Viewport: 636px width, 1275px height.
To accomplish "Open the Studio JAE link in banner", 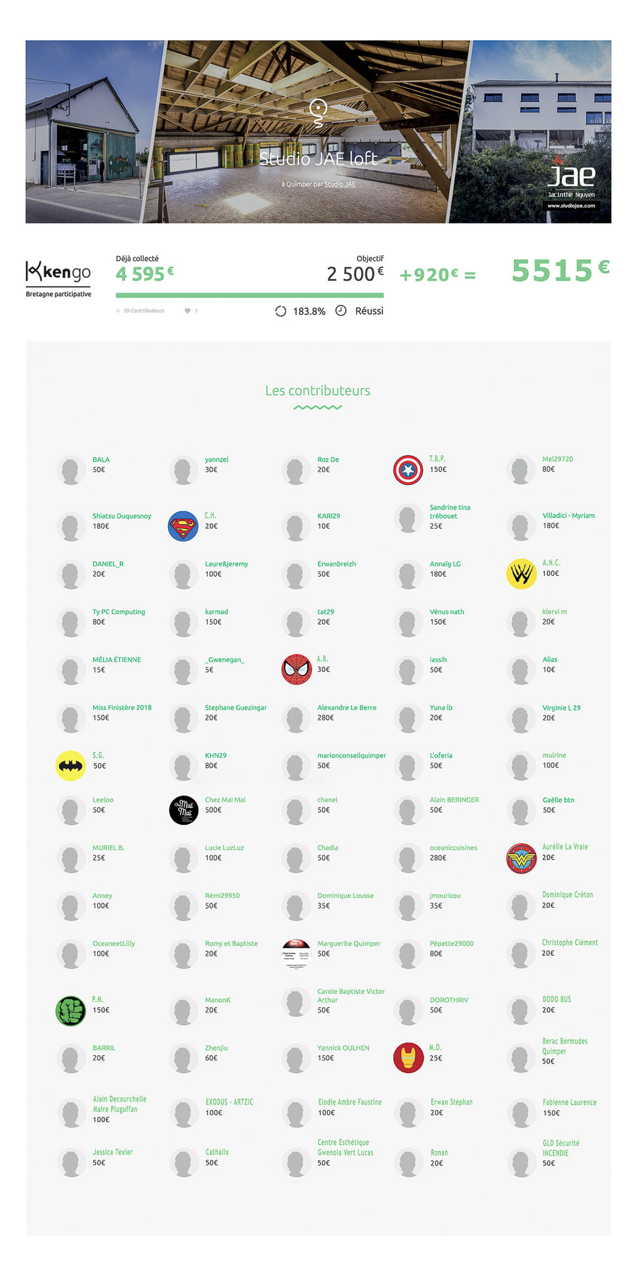I will pos(340,184).
